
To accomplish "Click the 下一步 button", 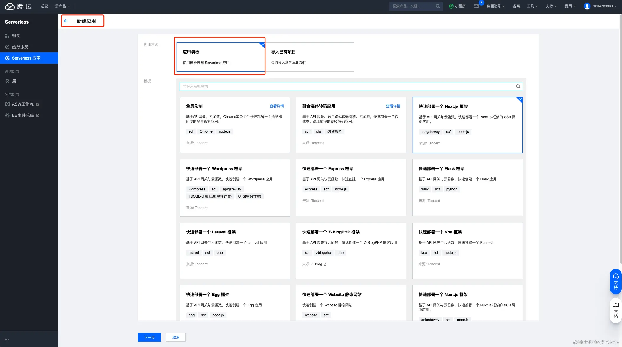I will [149, 337].
